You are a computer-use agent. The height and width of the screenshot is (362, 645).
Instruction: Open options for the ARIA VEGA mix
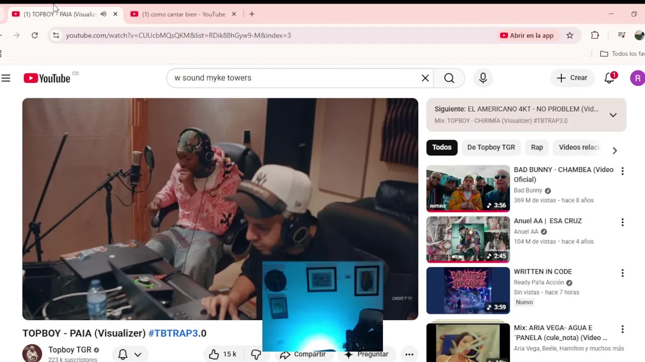pos(622,329)
